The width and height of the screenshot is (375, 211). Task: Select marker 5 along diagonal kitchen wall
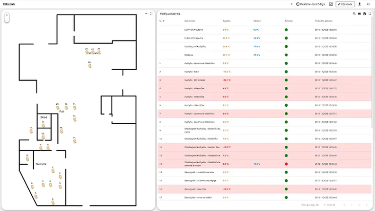tap(36, 196)
